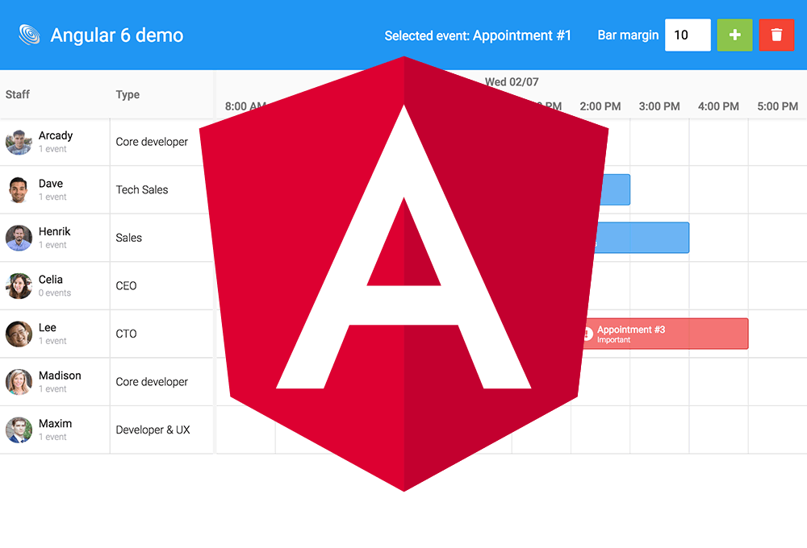
Task: Click the Bar margin label
Action: tap(628, 35)
